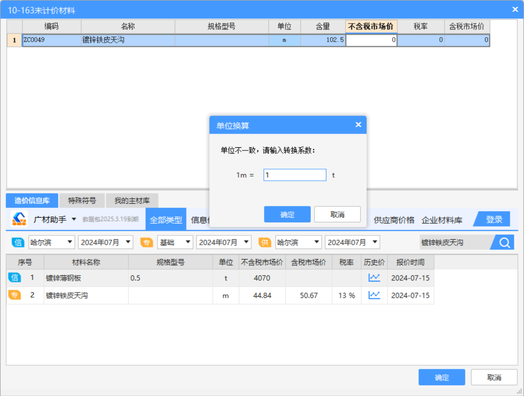Click 确定 in the 单位换算 dialog
Screen dimensions: 524x396
click(287, 214)
